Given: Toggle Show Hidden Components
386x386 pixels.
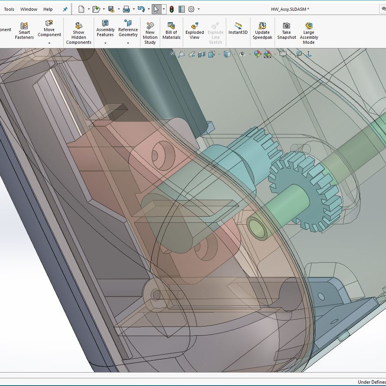Looking at the screenshot, I should (x=78, y=33).
